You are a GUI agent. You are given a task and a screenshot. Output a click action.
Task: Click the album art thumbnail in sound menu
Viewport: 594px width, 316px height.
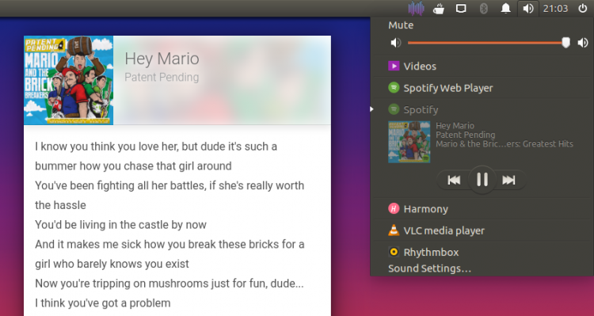click(x=409, y=142)
